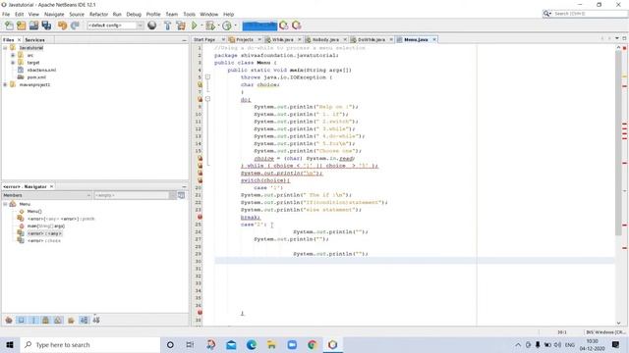This screenshot has width=629, height=353.
Task: Open the Refactor menu
Action: (x=98, y=14)
